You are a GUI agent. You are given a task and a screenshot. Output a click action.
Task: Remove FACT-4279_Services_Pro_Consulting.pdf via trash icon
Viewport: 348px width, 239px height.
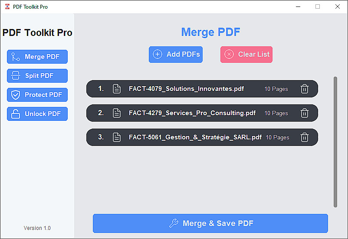click(x=305, y=113)
